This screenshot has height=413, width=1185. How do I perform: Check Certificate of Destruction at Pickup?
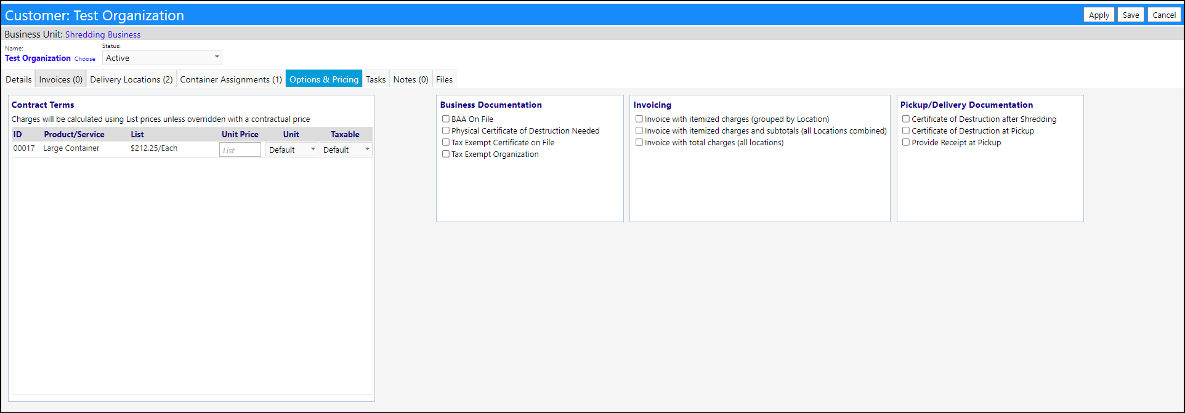tap(906, 130)
